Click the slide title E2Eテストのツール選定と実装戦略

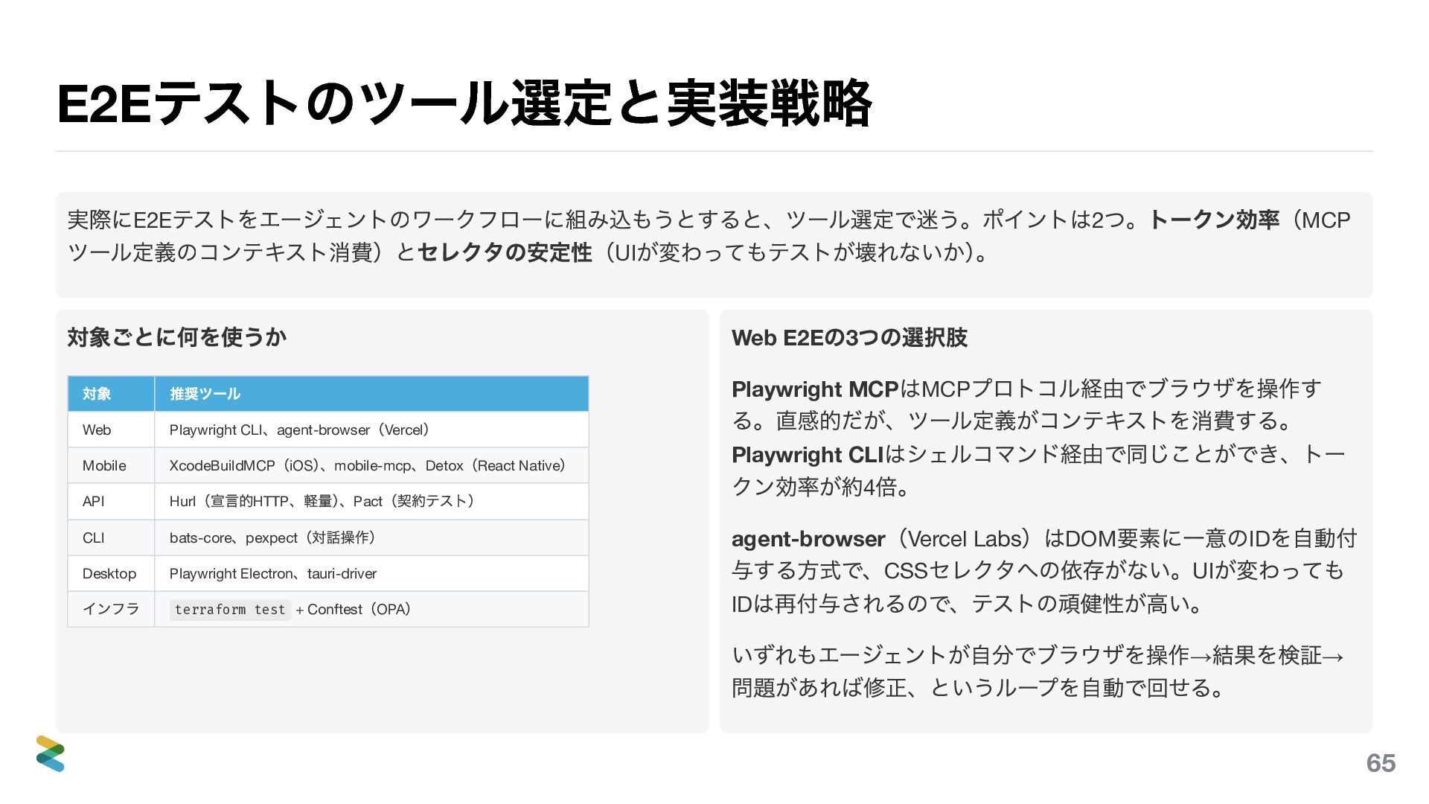tap(464, 104)
